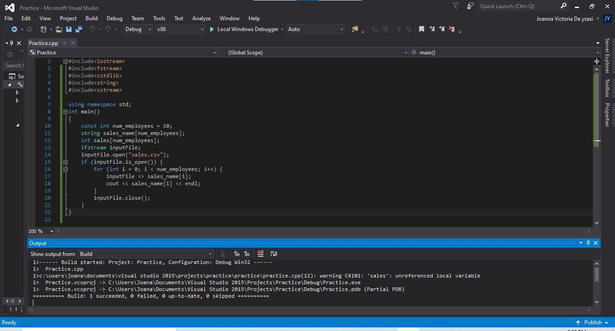Click the Local Windows Debugger button
Screen dimensions: 615x331
tap(247, 29)
